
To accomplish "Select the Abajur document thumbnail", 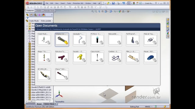I will (44, 57).
